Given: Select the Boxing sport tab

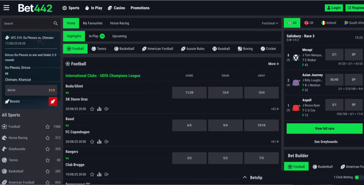Looking at the screenshot, I should pos(245,49).
